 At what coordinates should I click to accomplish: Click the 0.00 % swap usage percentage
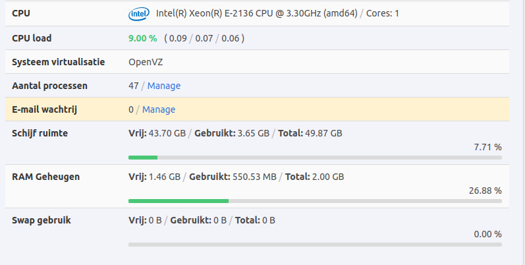point(487,234)
